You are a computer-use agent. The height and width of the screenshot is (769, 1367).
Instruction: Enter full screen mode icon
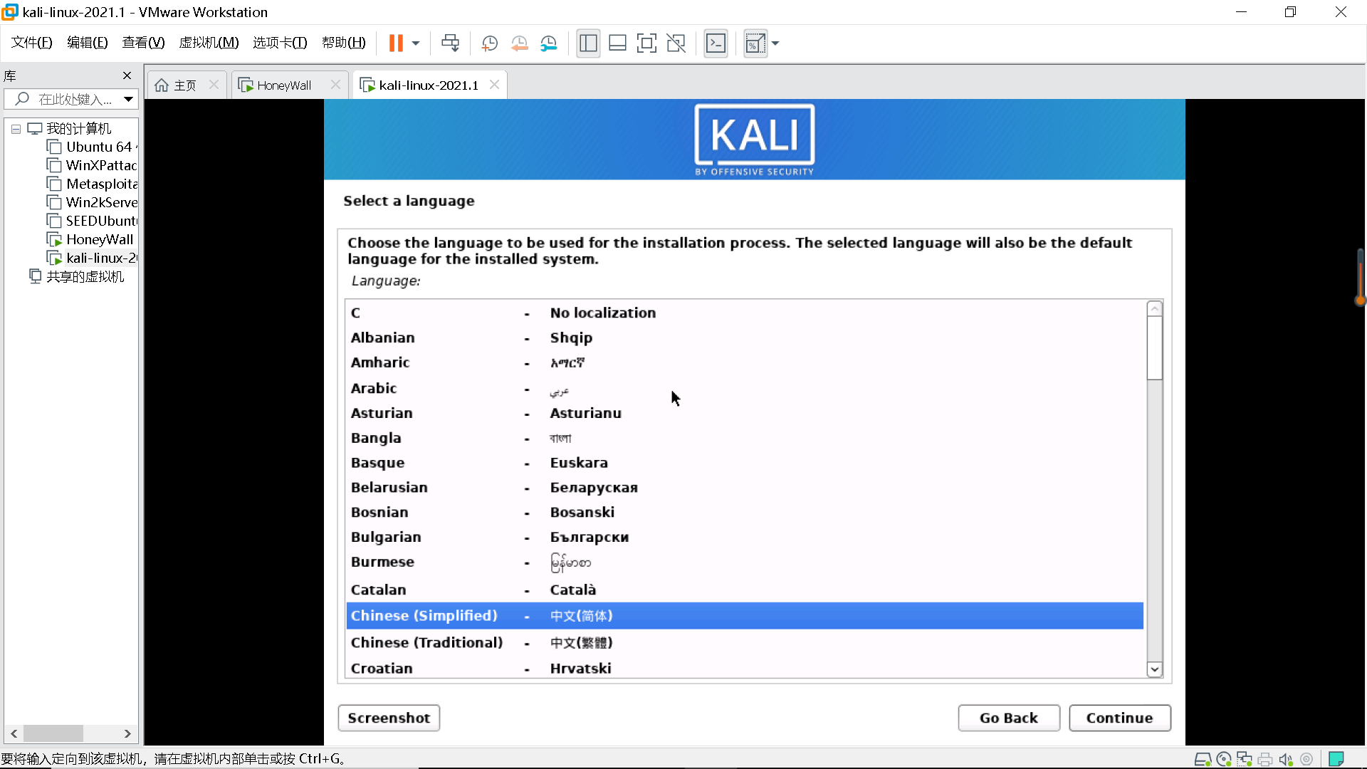point(646,43)
